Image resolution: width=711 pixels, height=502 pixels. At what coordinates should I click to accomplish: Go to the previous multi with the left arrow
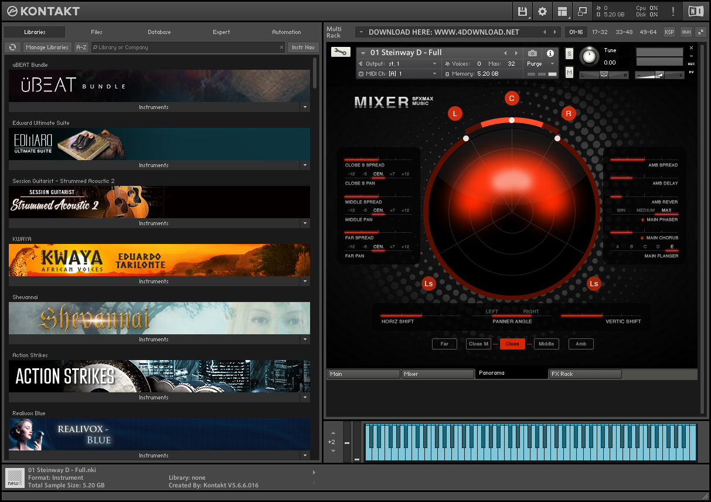click(x=545, y=32)
